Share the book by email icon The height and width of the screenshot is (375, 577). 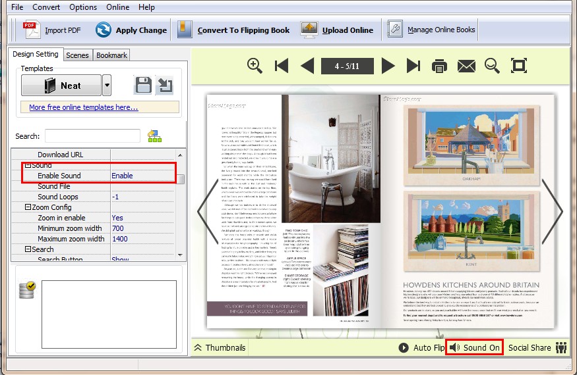[x=466, y=66]
